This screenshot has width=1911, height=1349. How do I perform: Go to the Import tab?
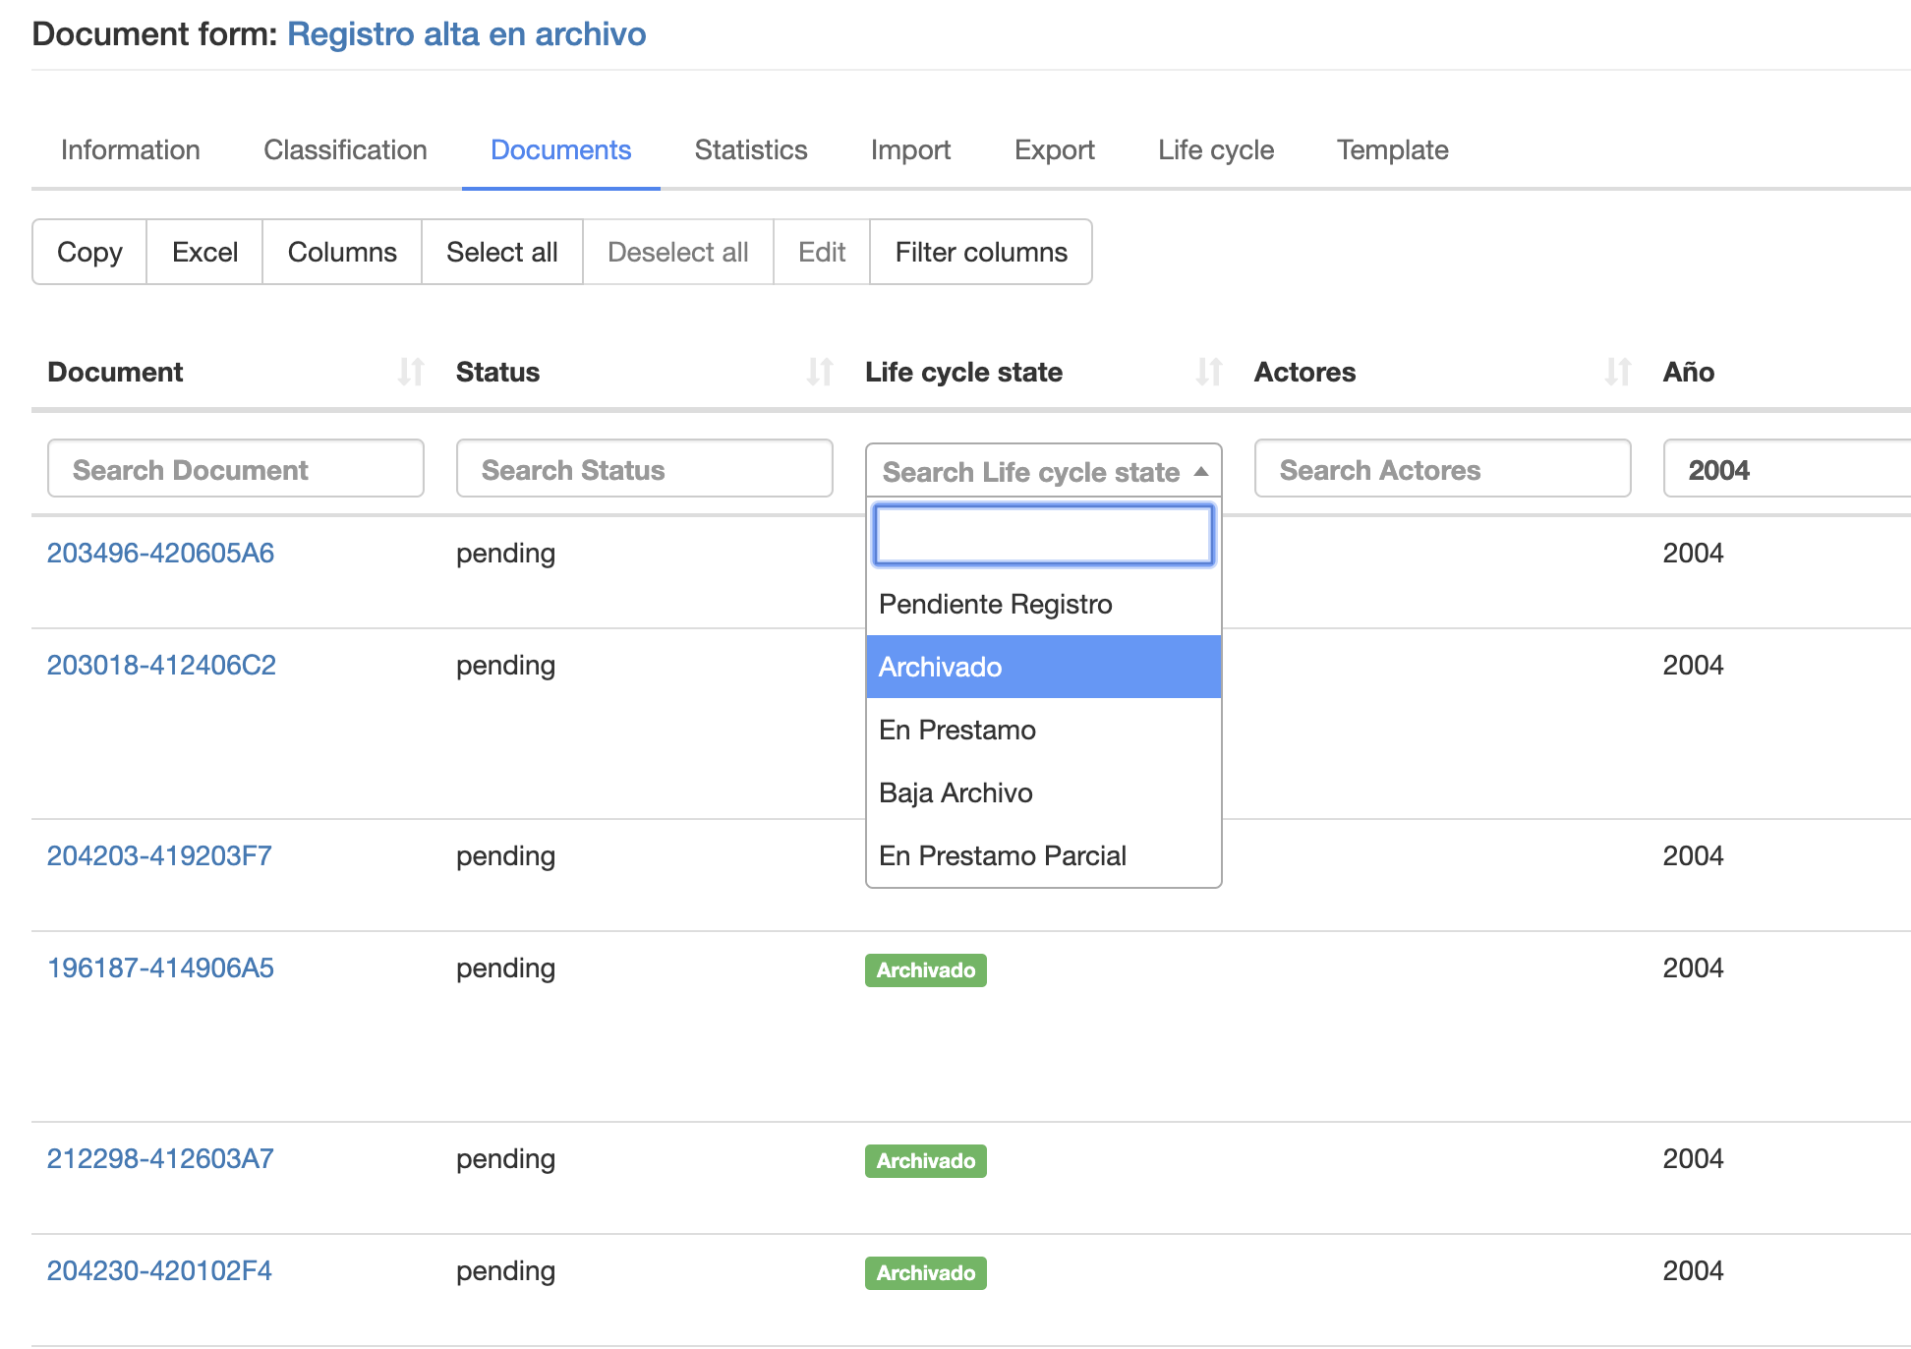tap(910, 149)
